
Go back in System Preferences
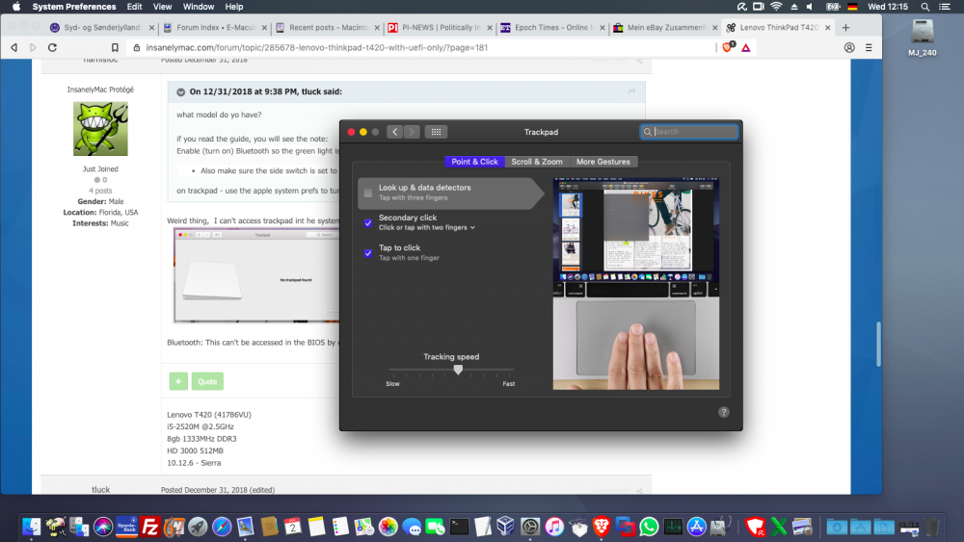point(394,132)
